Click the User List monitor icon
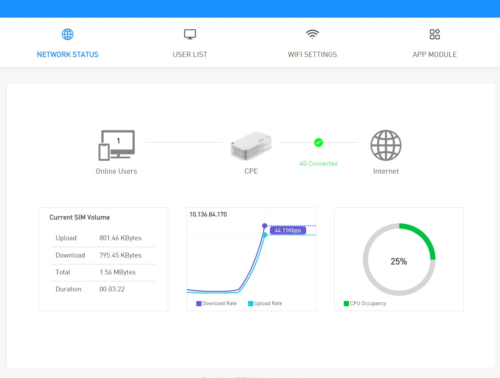 tap(190, 34)
